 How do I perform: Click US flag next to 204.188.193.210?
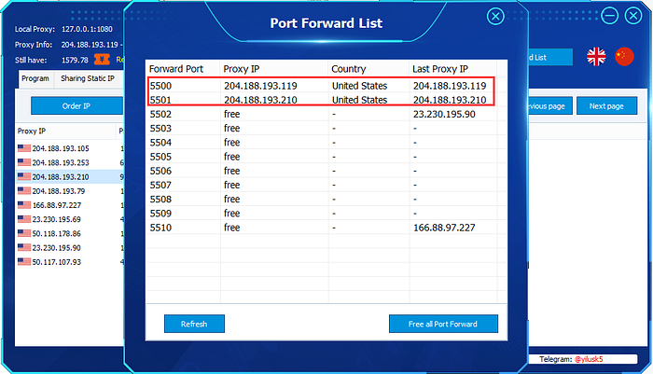point(24,176)
